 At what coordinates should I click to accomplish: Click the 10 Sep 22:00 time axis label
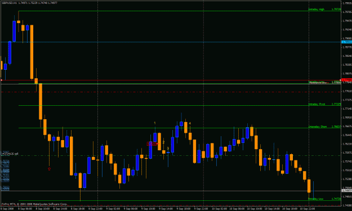308,209
